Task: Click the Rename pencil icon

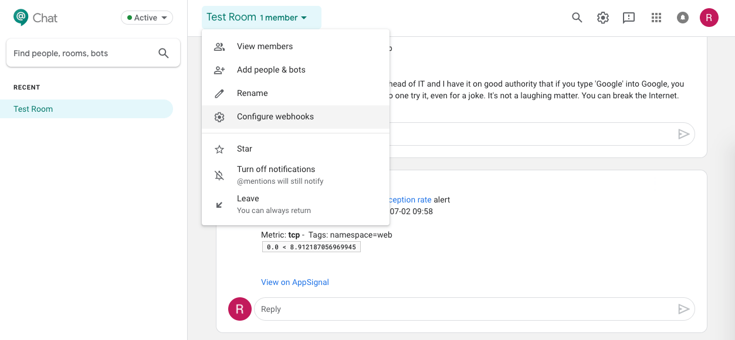Action: tap(219, 94)
